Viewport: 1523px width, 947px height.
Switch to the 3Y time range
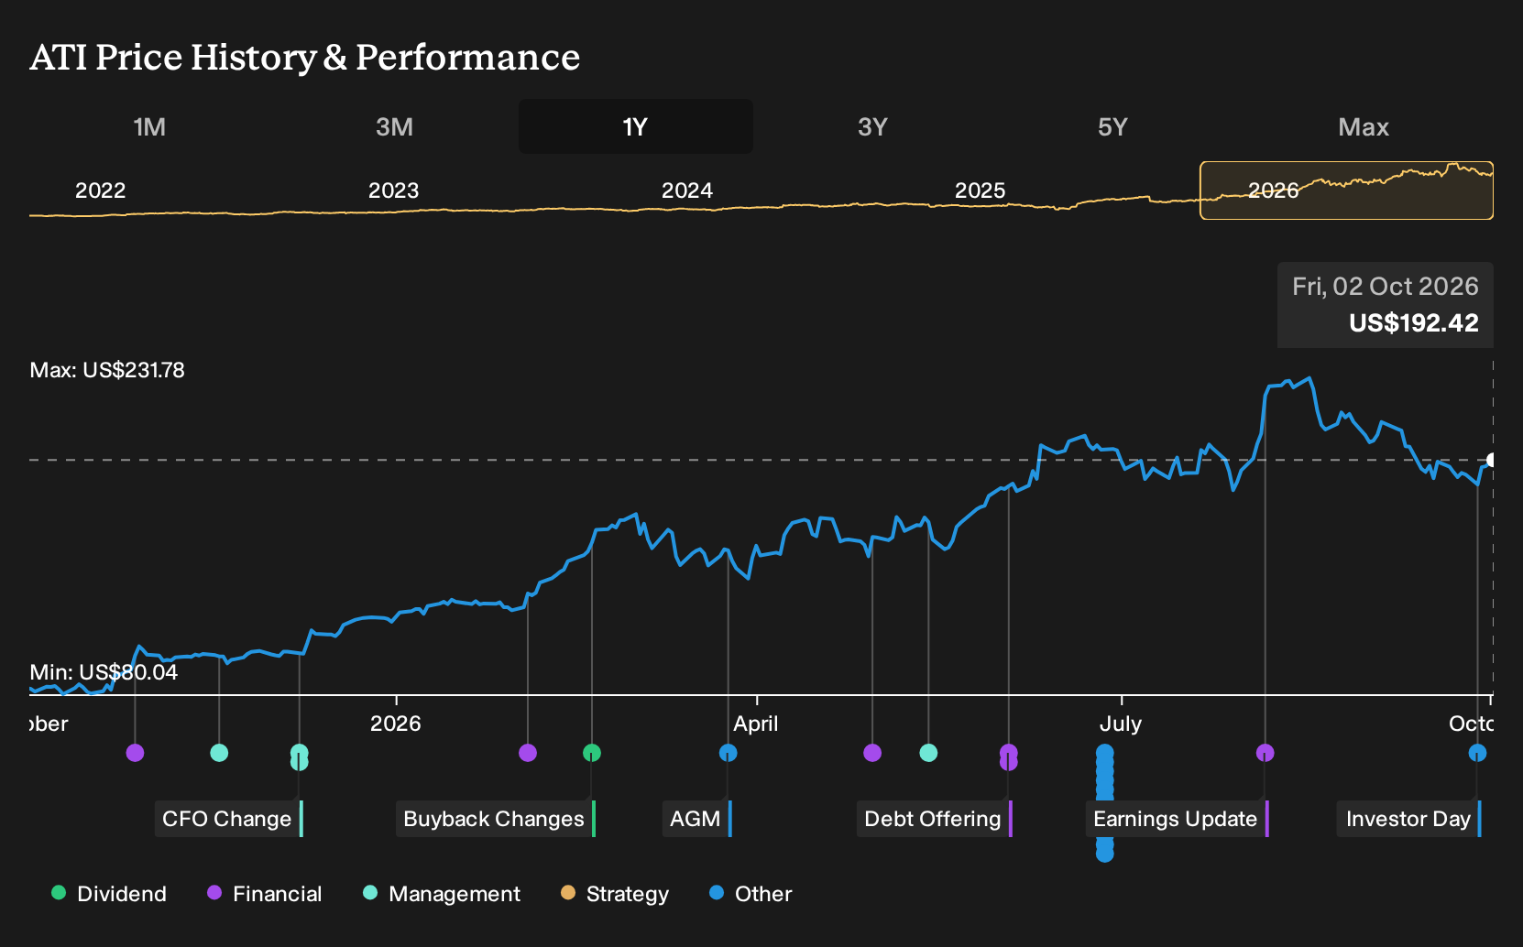point(872,126)
